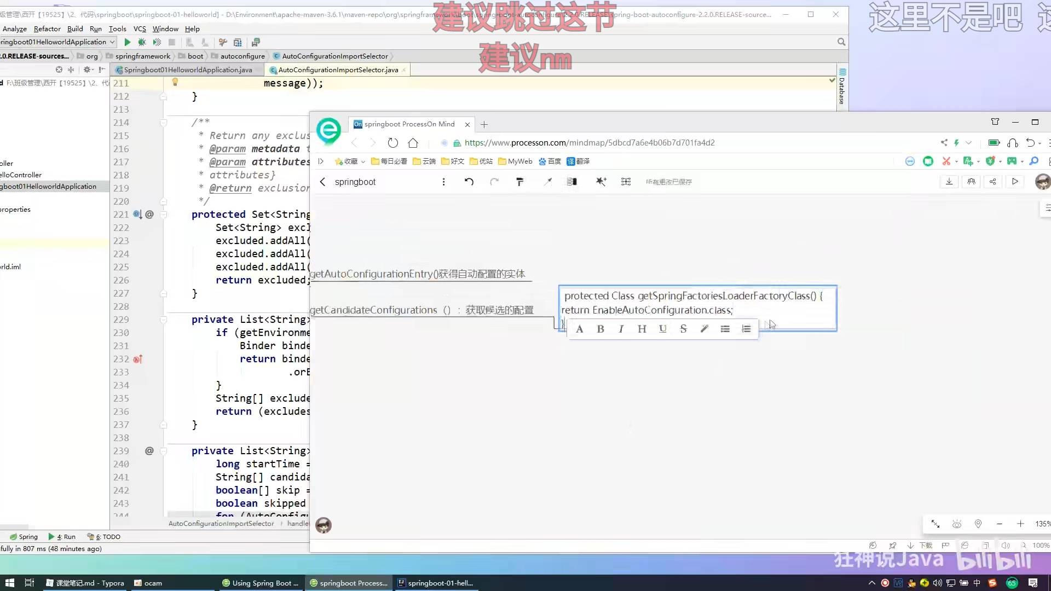The height and width of the screenshot is (591, 1051).
Task: Open the Build menu
Action: pyautogui.click(x=75, y=29)
